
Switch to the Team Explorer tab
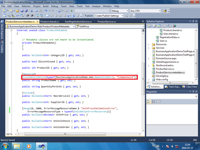coord(172,87)
